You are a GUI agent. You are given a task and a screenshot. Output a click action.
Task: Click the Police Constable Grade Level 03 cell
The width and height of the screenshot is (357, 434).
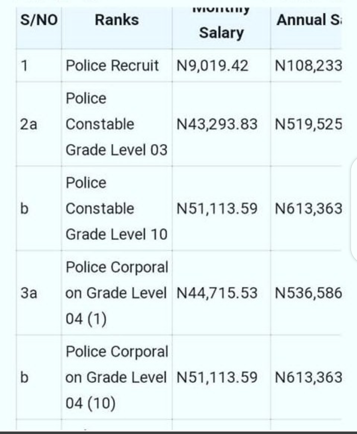[117, 124]
